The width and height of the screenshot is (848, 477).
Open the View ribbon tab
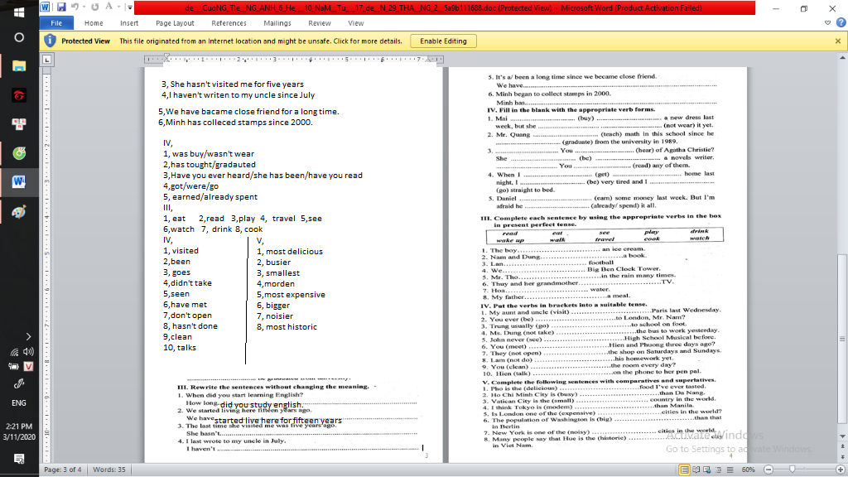coord(356,23)
